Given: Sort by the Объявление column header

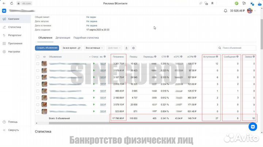Looking at the screenshot, I should coord(56,57).
